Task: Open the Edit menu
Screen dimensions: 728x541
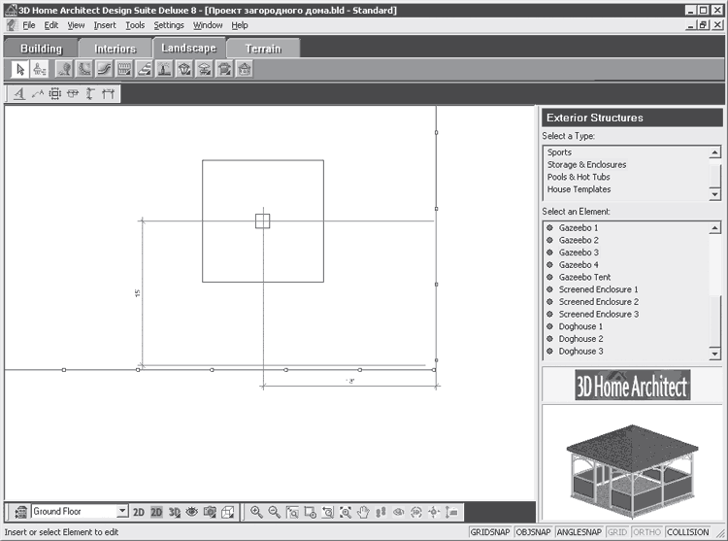Action: [x=51, y=25]
